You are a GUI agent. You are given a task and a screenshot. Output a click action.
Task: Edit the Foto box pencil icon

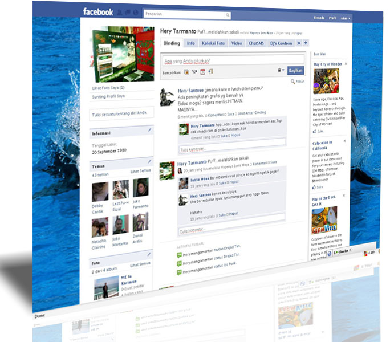(149, 254)
